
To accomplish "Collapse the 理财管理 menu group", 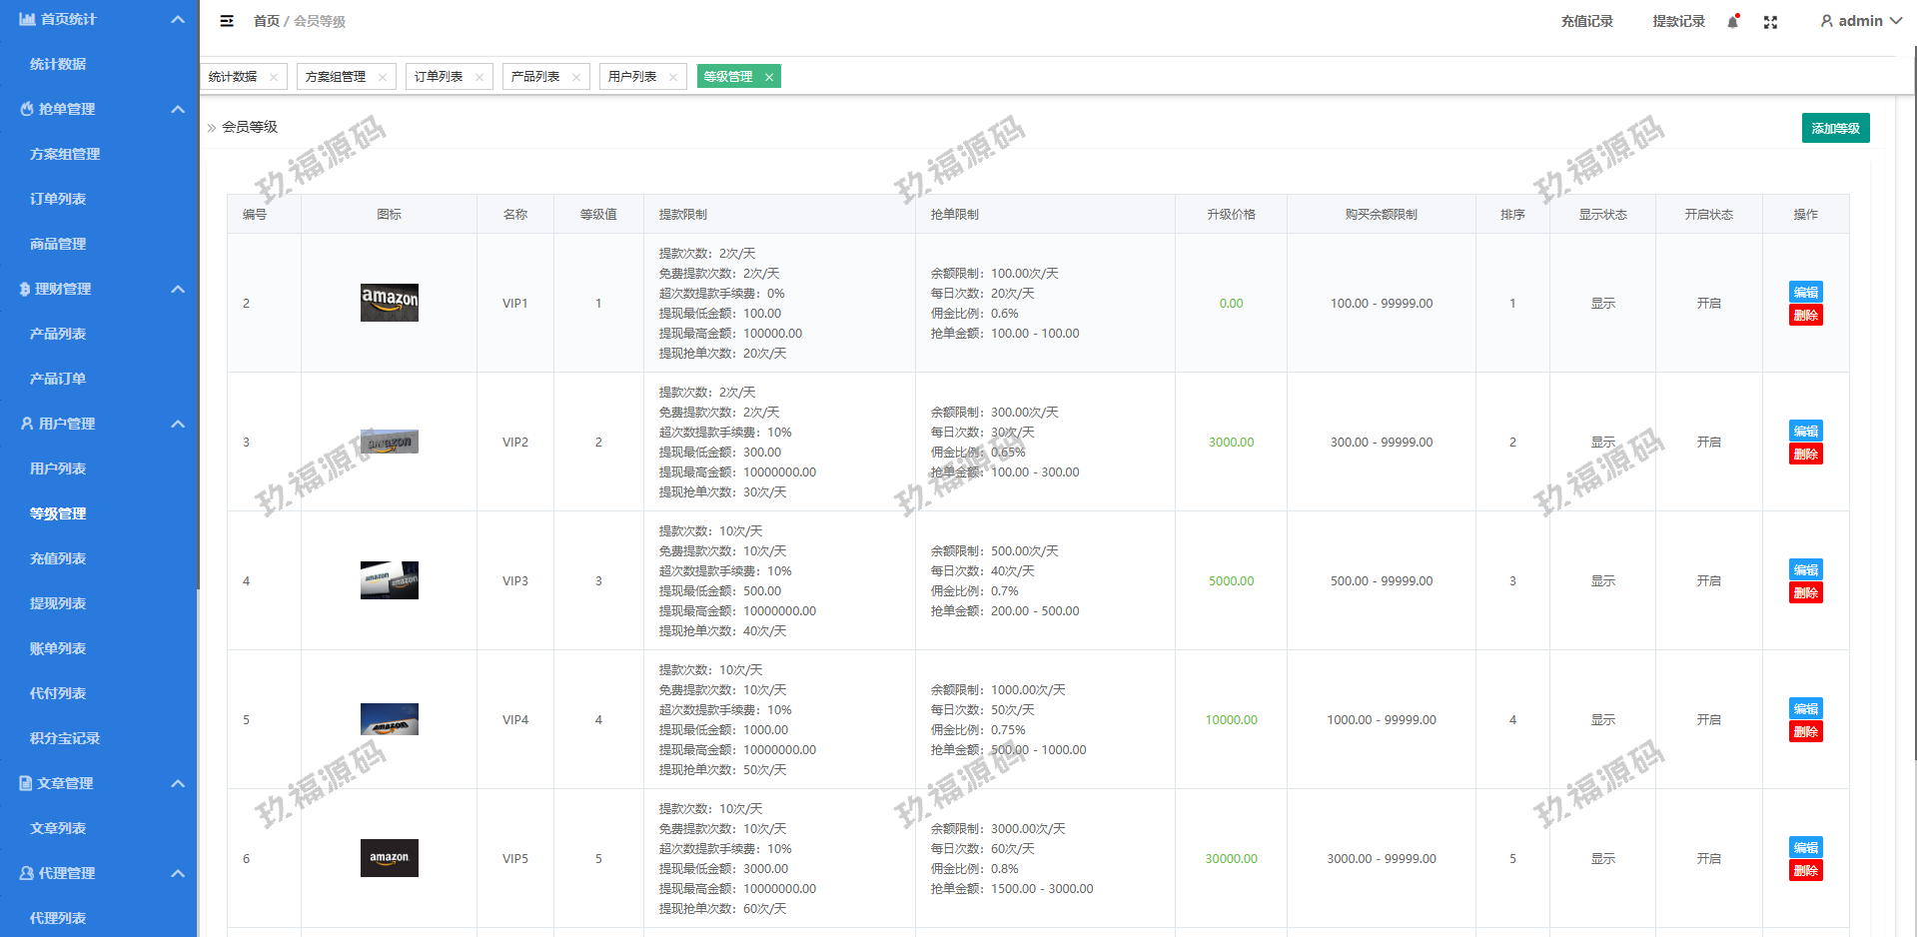I will pyautogui.click(x=178, y=289).
